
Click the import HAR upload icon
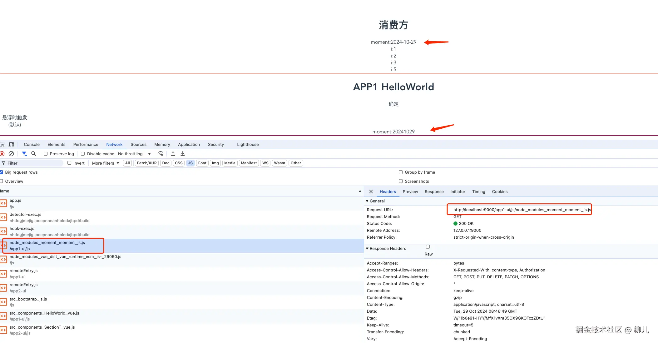pos(173,154)
